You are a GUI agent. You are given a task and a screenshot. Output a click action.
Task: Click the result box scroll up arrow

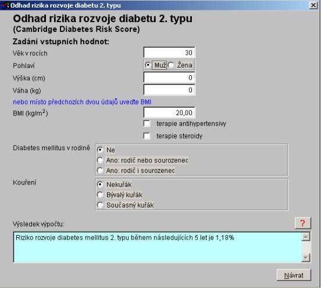[x=306, y=237]
